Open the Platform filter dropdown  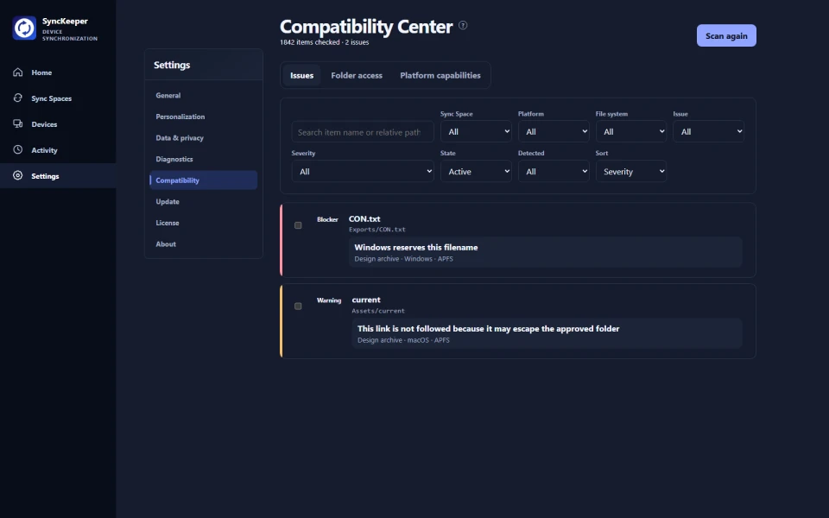tap(554, 131)
